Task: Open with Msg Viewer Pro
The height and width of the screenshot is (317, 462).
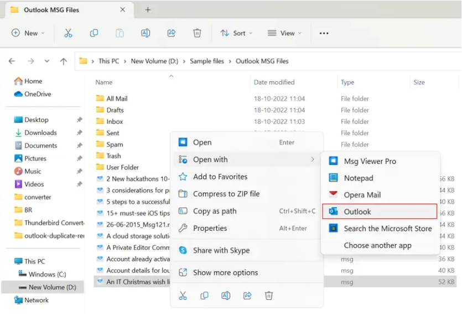Action: tap(380, 161)
